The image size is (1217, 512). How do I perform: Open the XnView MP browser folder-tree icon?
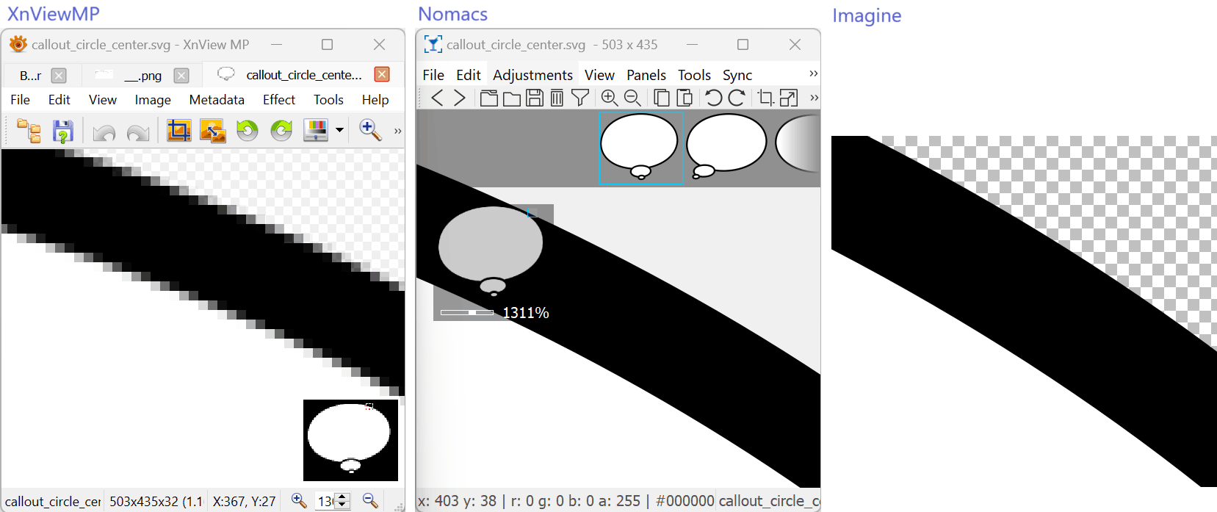tap(29, 131)
